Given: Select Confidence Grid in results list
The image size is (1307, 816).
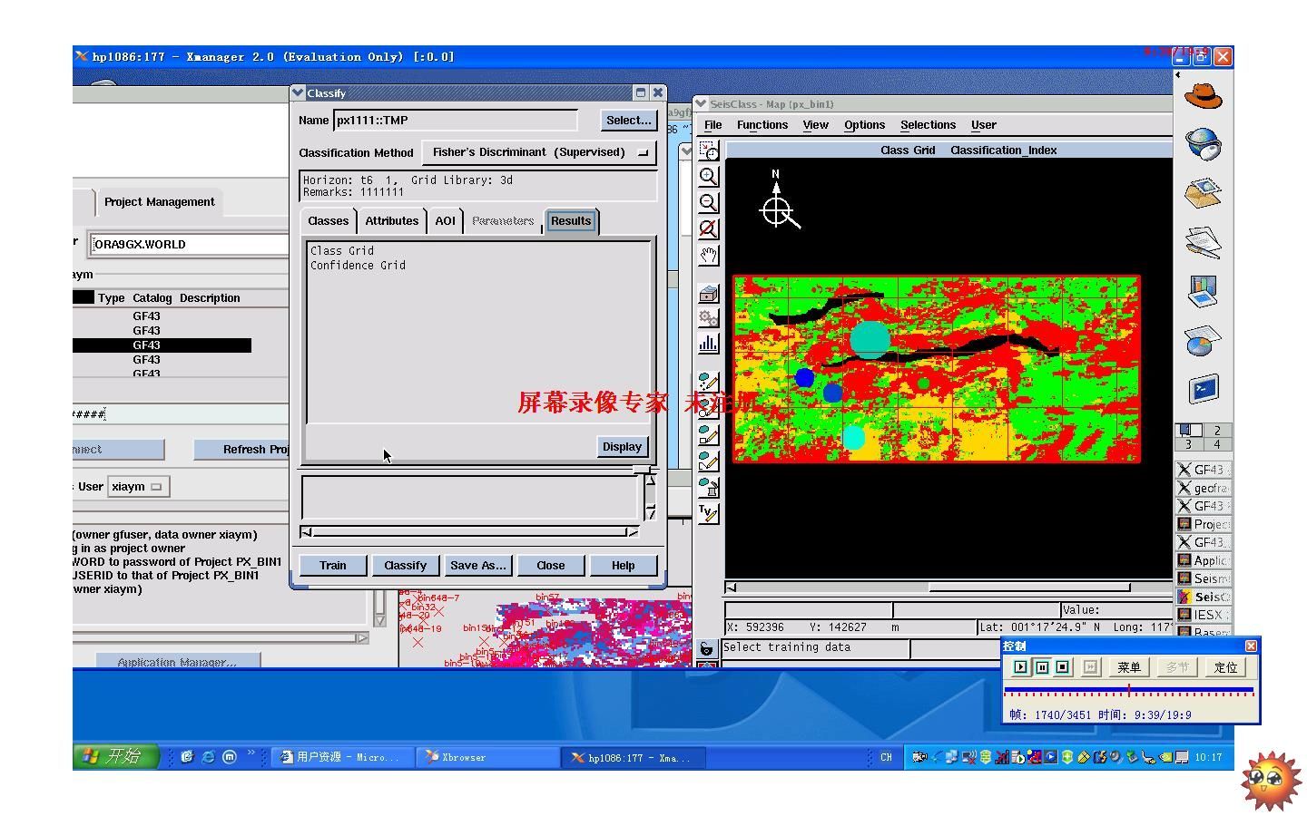Looking at the screenshot, I should click(x=358, y=266).
